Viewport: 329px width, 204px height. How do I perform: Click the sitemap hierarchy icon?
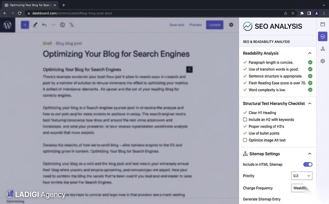245,154
